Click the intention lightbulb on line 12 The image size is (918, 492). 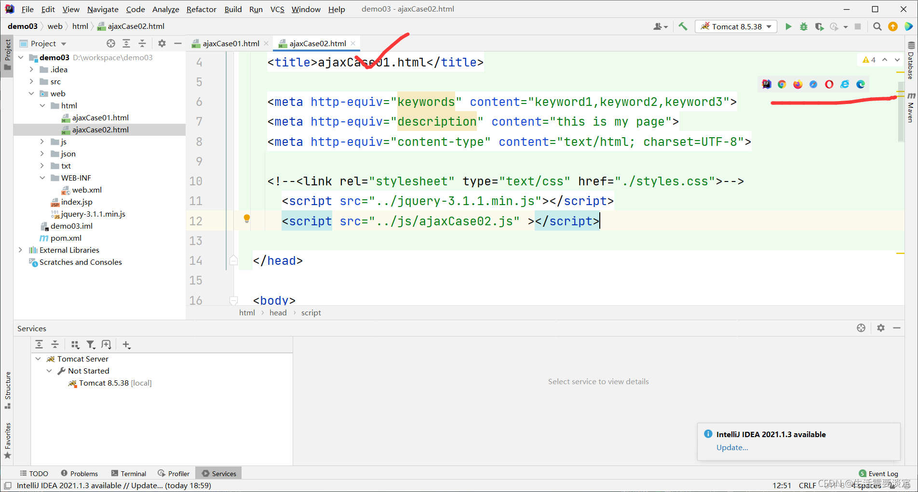coord(247,219)
